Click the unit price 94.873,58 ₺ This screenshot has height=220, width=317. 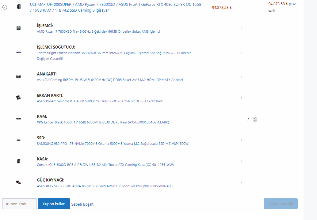click(222, 8)
